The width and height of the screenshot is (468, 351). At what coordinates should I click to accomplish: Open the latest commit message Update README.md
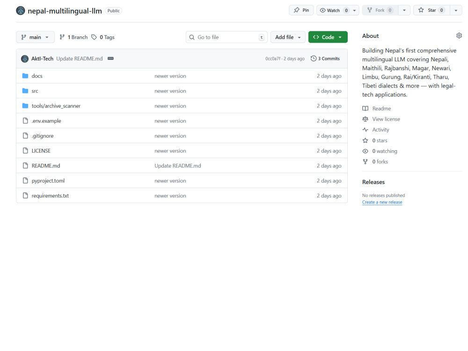point(80,58)
